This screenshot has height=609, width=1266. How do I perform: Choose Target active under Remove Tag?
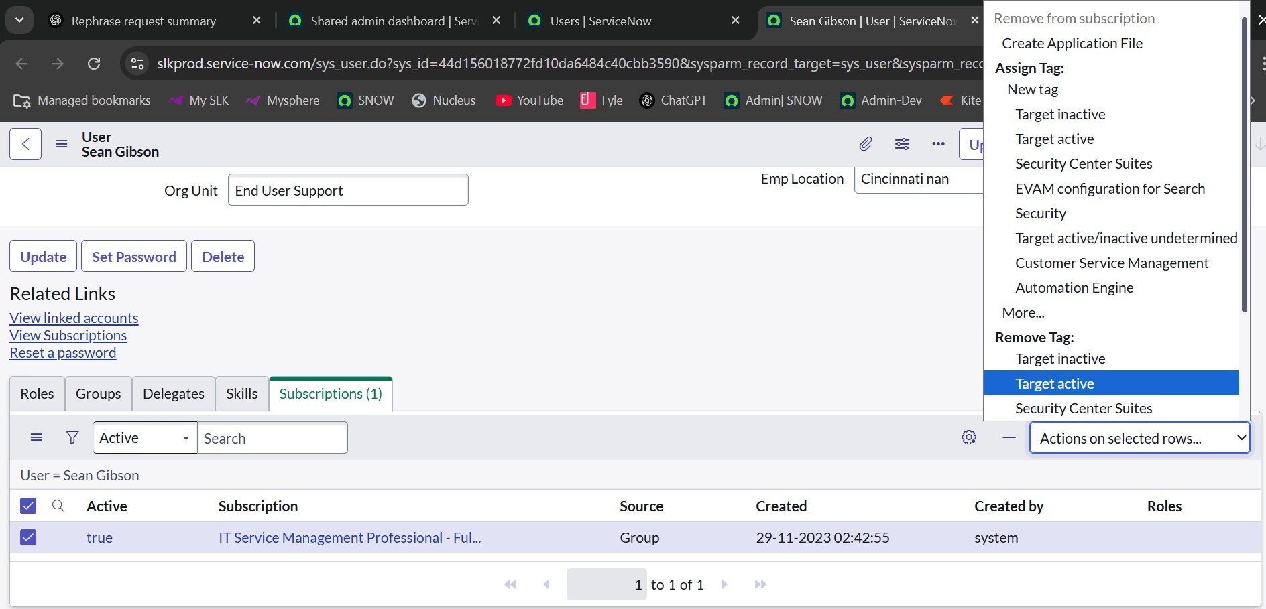coord(1054,383)
